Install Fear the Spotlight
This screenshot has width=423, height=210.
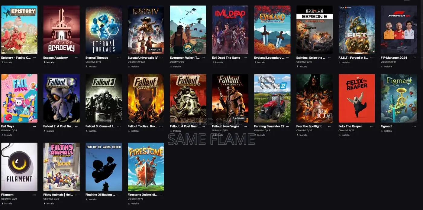point(302,135)
